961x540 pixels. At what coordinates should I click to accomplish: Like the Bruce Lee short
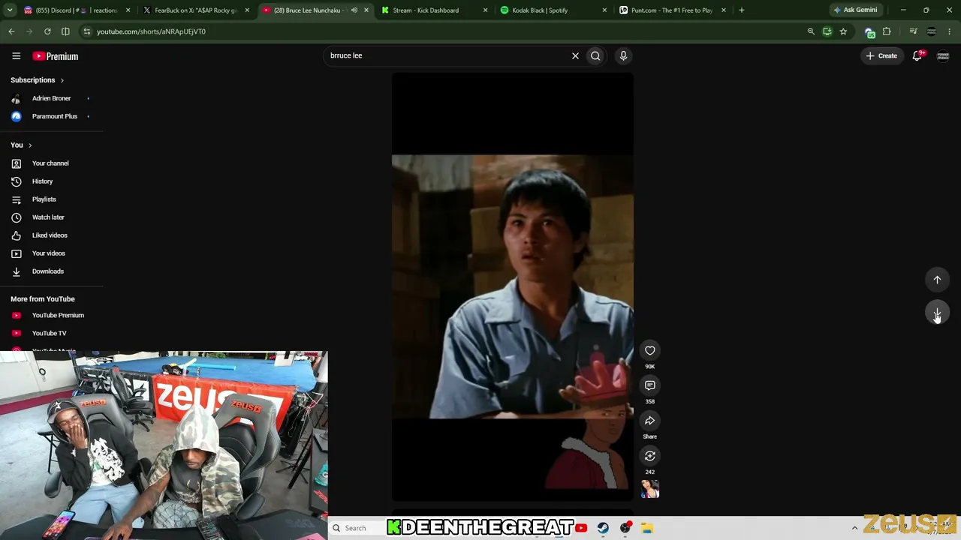pos(650,350)
